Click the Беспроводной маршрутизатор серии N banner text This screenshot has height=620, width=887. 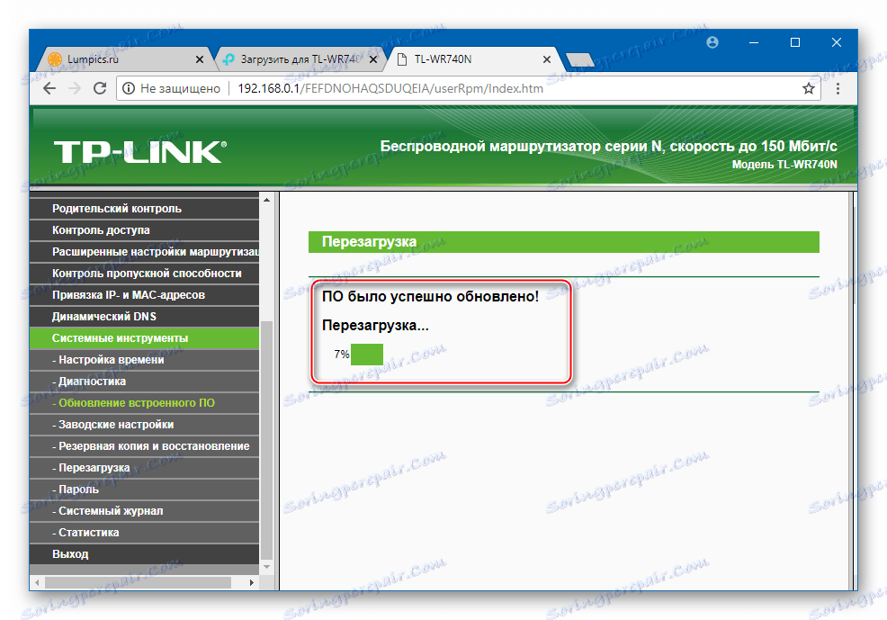click(608, 147)
